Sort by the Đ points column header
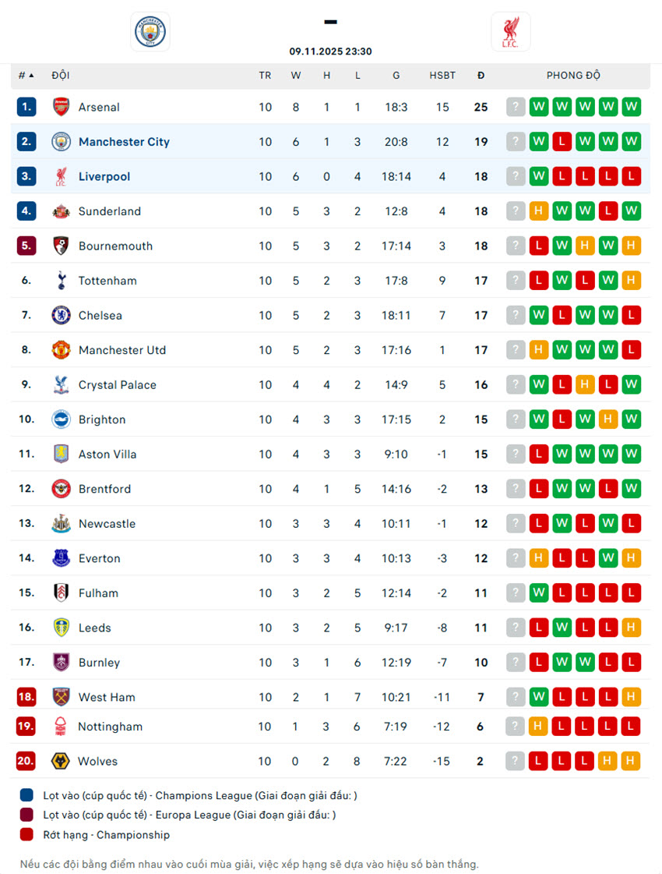 (x=481, y=76)
